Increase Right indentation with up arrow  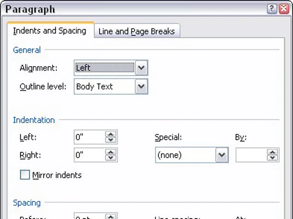111,152
